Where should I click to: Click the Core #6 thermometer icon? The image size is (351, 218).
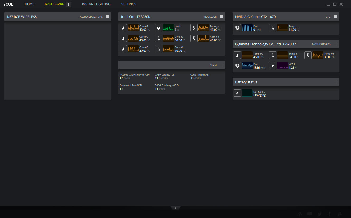pyautogui.click(x=158, y=49)
